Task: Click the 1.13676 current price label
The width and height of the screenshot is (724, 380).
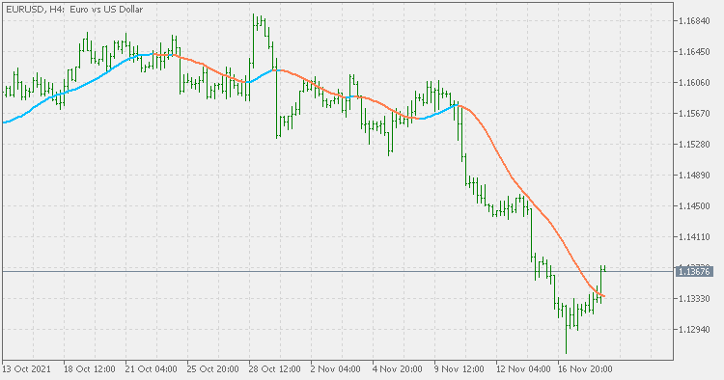Action: pyautogui.click(x=694, y=272)
